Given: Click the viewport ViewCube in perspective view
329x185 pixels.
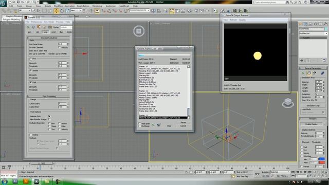Looking at the screenshot, I should tap(288, 103).
